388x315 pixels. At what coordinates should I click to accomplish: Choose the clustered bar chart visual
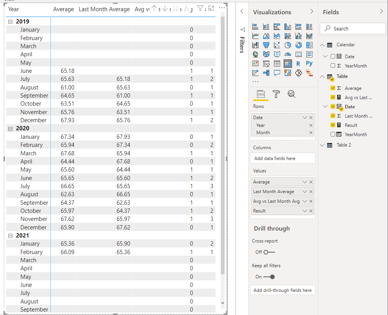[277, 27]
